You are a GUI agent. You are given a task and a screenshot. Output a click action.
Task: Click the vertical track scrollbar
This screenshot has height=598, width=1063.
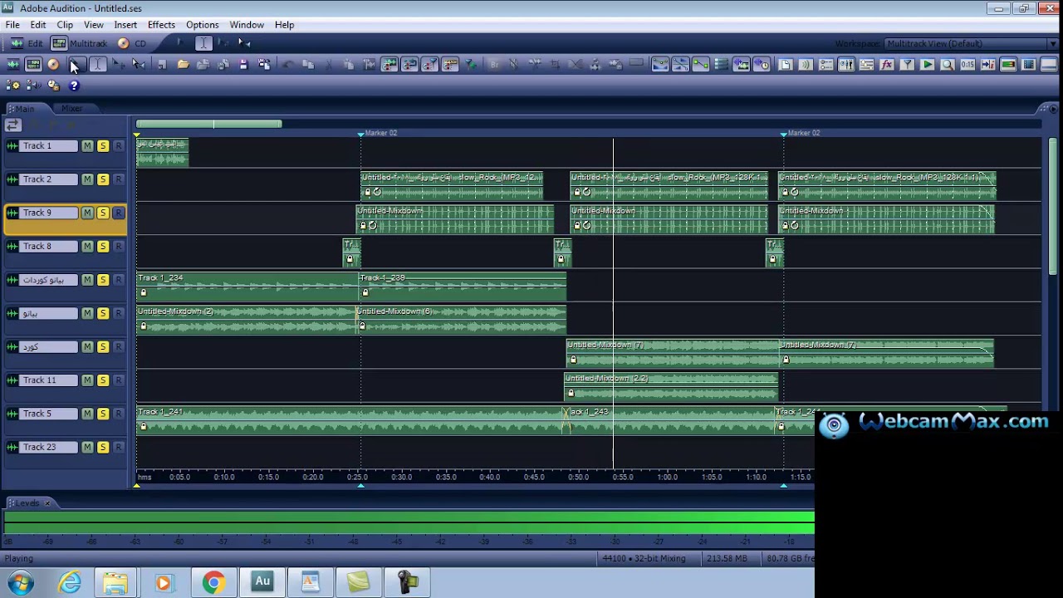[1053, 206]
